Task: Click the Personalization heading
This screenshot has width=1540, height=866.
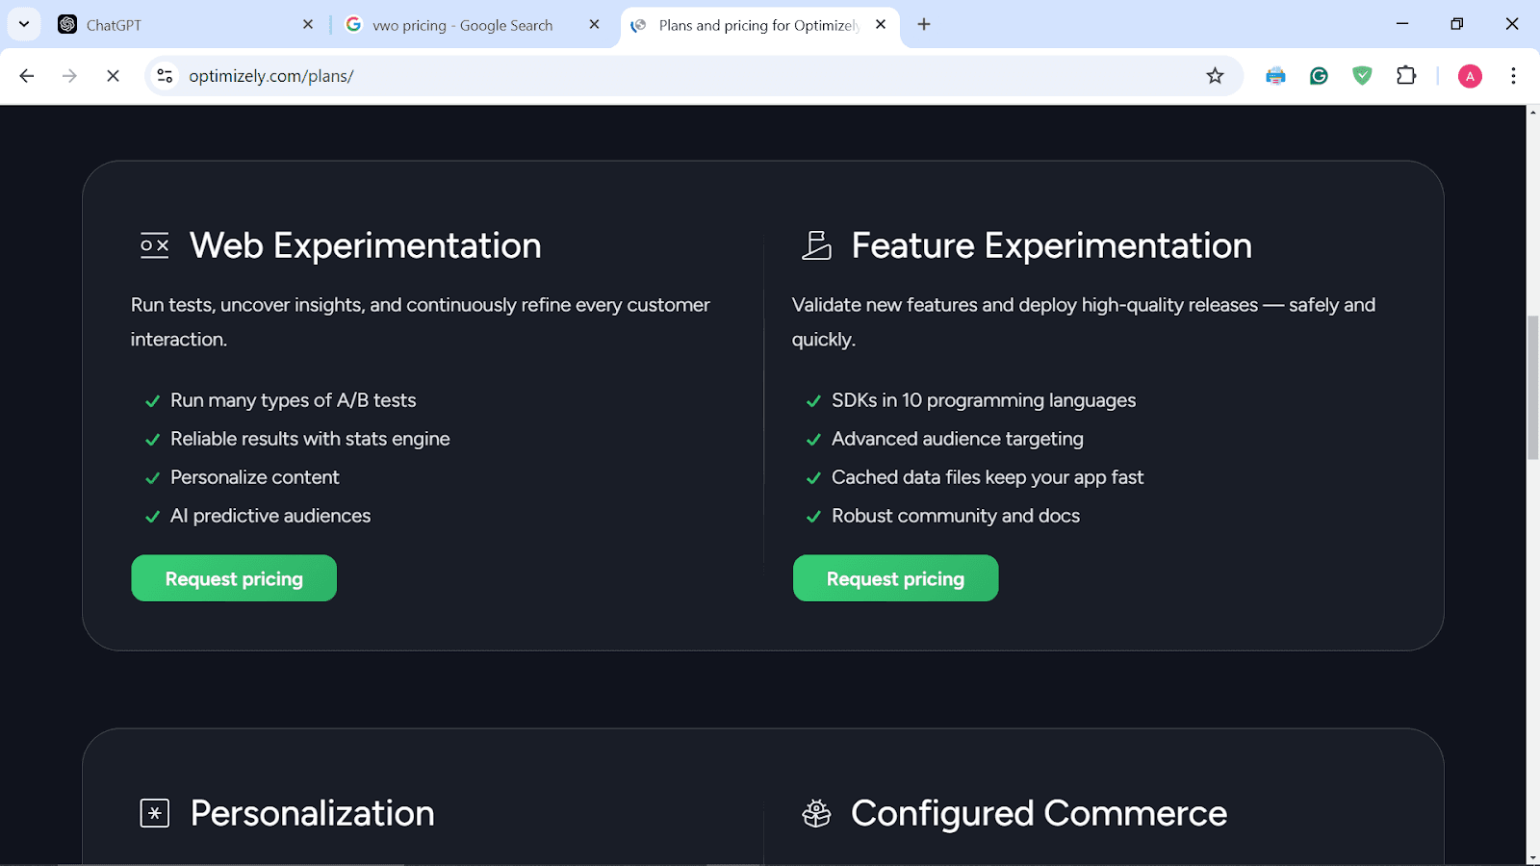Action: pyautogui.click(x=313, y=813)
